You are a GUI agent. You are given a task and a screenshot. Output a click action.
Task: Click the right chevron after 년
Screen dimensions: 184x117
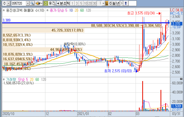(x=121, y=3)
